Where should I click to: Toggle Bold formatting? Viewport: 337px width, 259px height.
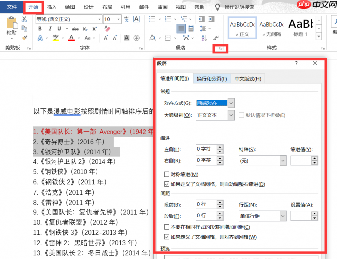(40, 29)
